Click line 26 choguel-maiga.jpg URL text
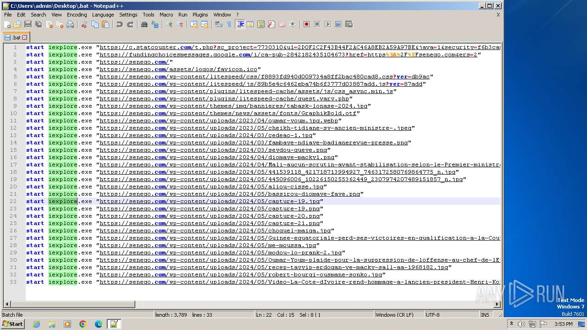Viewport: 587px width, 330px height. click(215, 231)
